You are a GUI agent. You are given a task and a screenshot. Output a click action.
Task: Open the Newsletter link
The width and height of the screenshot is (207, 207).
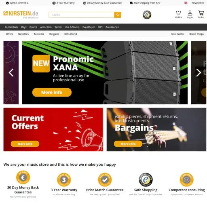pyautogui.click(x=198, y=3)
